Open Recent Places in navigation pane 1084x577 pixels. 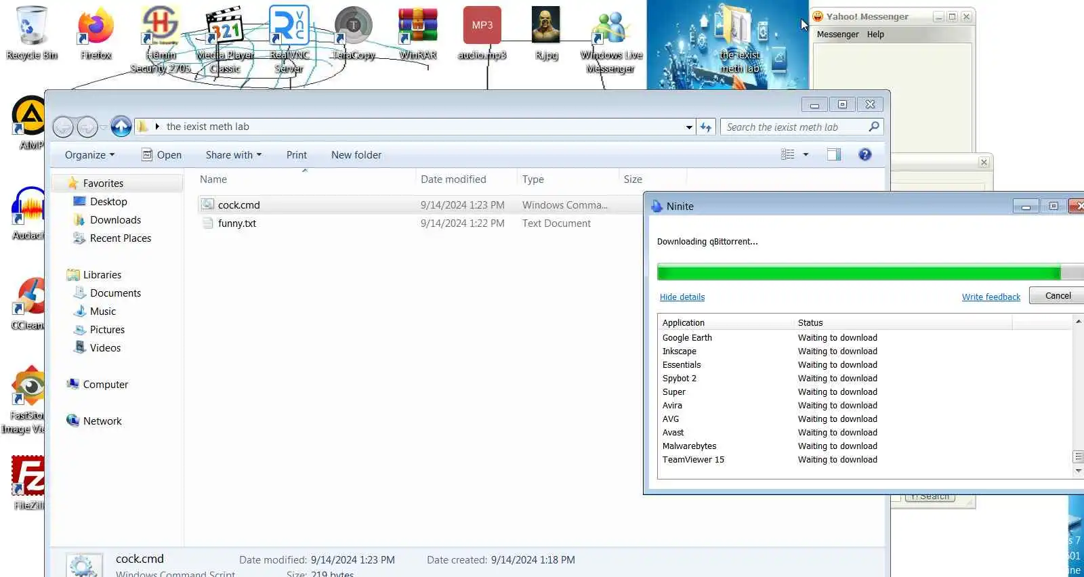point(121,238)
